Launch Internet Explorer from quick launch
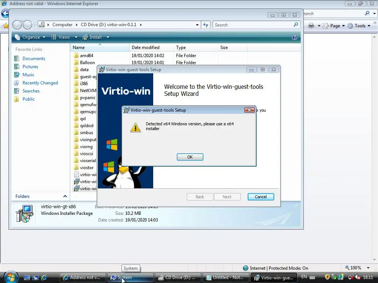378x283 pixels. pos(44,277)
